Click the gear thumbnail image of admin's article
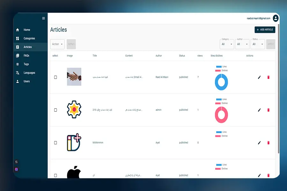The image size is (287, 191). (x=74, y=110)
